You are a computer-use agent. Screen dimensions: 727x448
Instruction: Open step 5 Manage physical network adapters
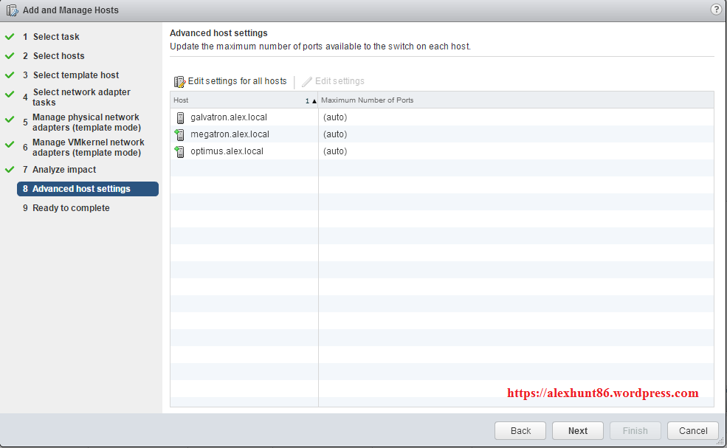pos(86,123)
